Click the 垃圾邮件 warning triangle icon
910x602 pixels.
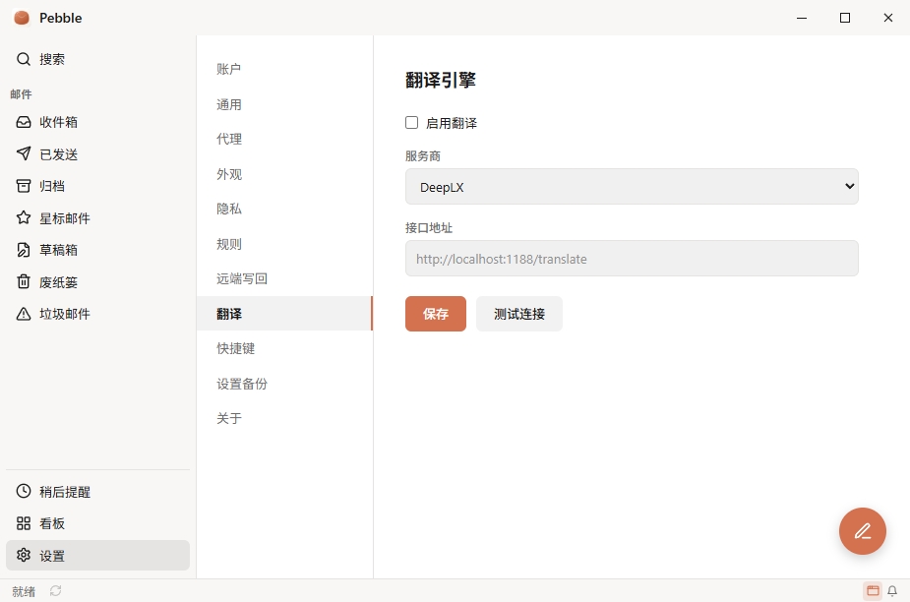point(24,314)
